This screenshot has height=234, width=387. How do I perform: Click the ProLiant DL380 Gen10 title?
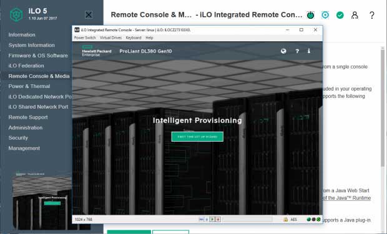(x=145, y=51)
